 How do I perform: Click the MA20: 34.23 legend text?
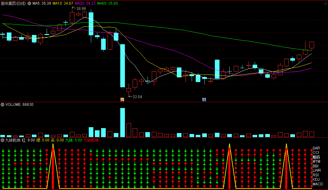[x=85, y=3]
